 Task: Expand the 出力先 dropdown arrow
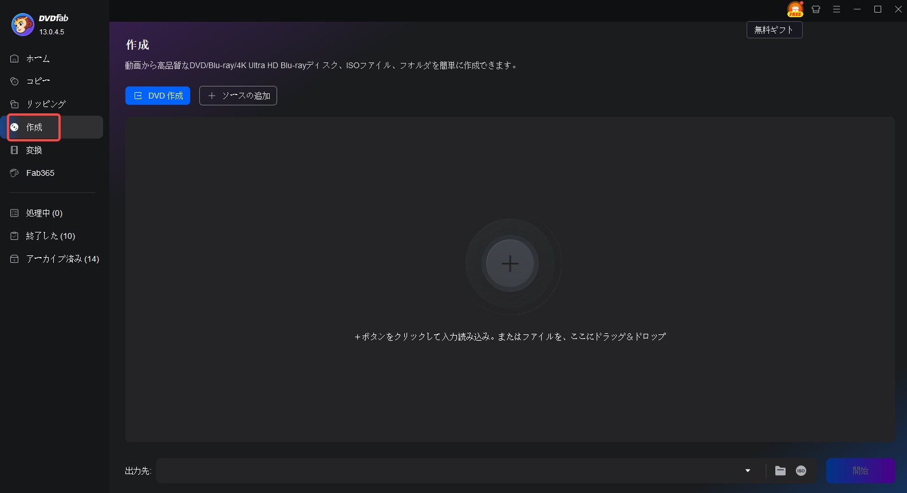click(748, 471)
